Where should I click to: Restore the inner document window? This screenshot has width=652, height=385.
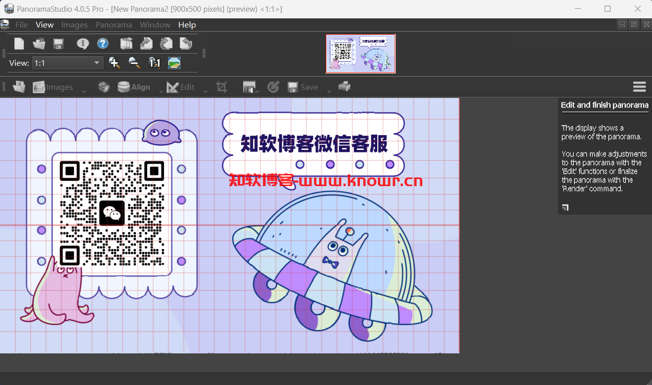coord(634,24)
